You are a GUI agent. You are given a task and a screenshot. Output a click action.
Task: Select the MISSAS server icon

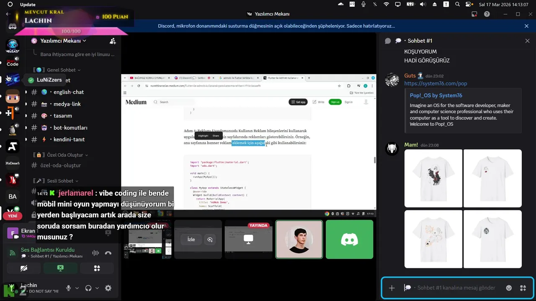(x=13, y=46)
